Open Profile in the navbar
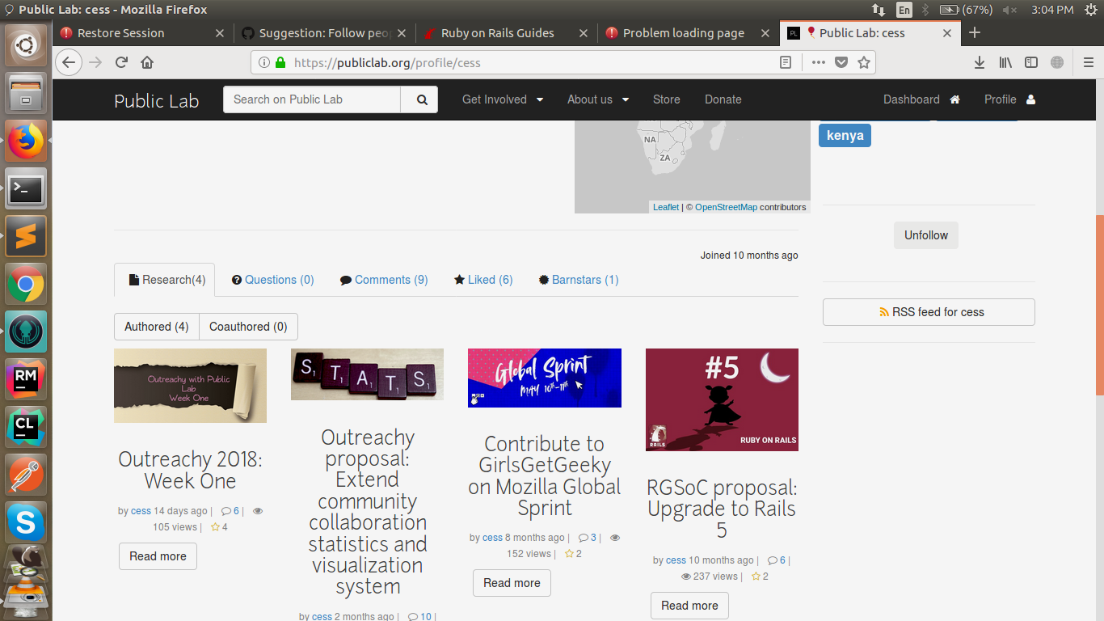Image resolution: width=1104 pixels, height=621 pixels. [x=1009, y=99]
